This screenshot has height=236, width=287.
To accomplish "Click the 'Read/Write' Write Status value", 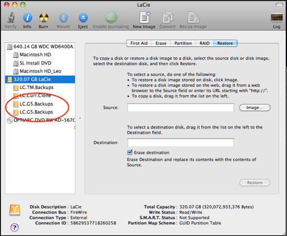I will 191,212.
